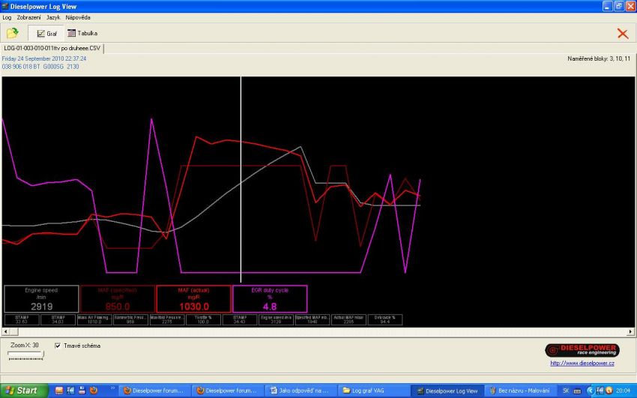Open the Windows Start menu
This screenshot has width=637, height=398.
click(21, 391)
